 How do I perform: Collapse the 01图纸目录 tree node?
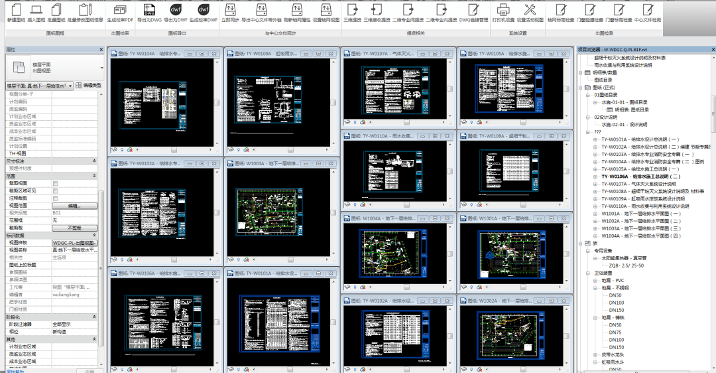click(588, 95)
